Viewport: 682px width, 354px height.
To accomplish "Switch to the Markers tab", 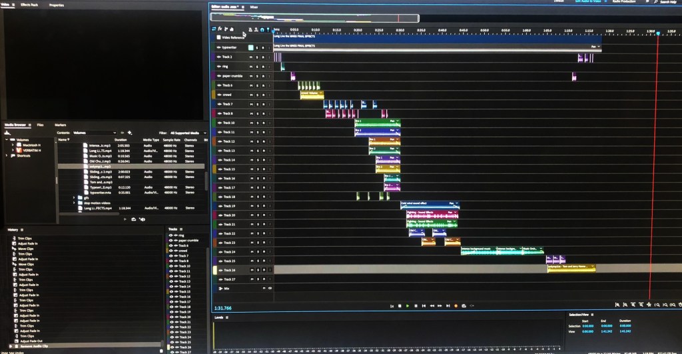I will point(60,125).
